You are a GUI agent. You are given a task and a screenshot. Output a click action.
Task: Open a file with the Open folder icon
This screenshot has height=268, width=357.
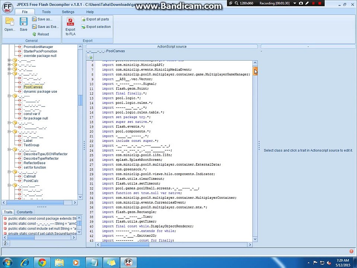(10, 24)
